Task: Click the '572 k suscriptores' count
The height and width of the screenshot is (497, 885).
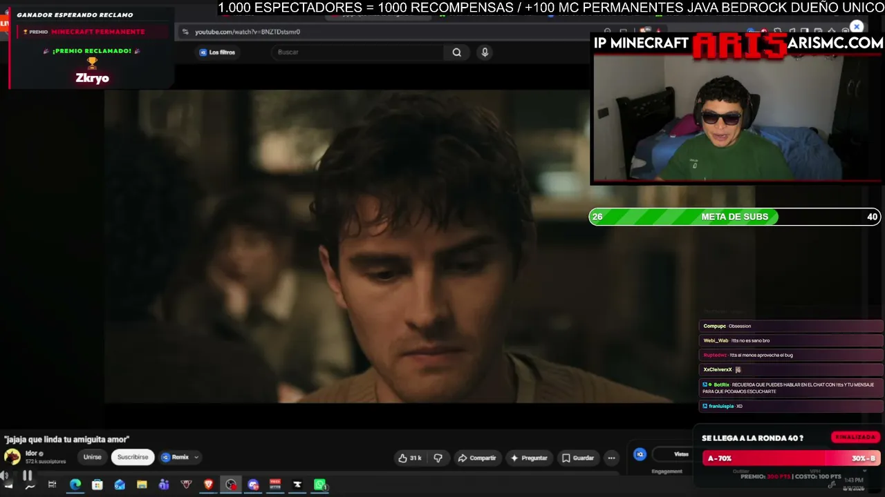Action: pyautogui.click(x=46, y=461)
